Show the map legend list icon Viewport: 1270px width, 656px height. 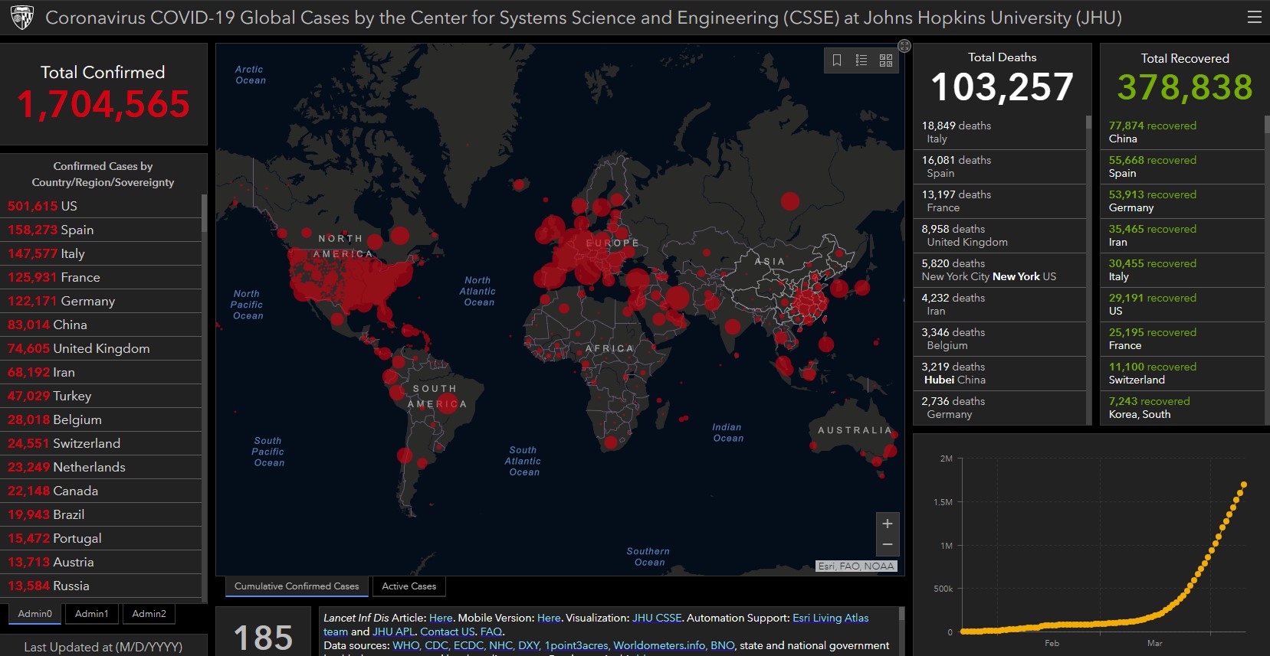coord(861,60)
